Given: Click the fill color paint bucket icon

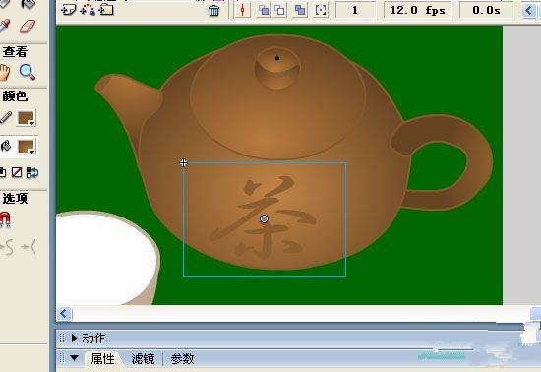Looking at the screenshot, I should coord(5,146).
